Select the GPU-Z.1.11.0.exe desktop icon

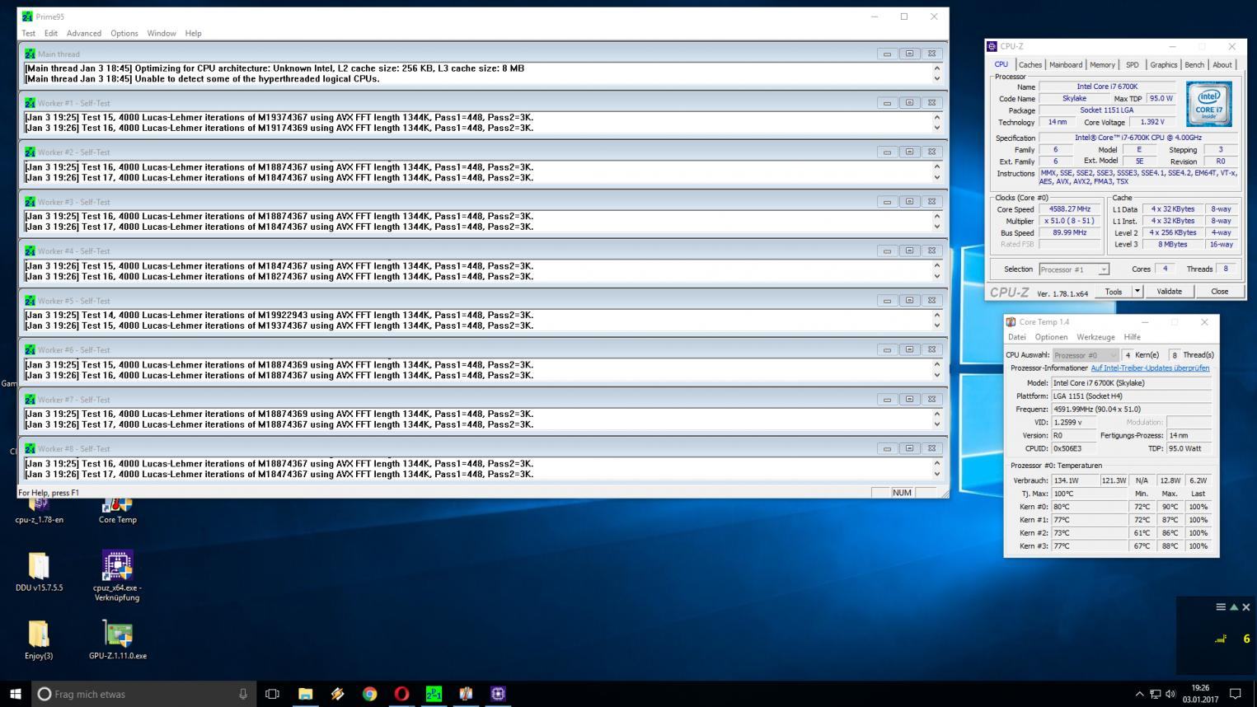click(x=118, y=640)
